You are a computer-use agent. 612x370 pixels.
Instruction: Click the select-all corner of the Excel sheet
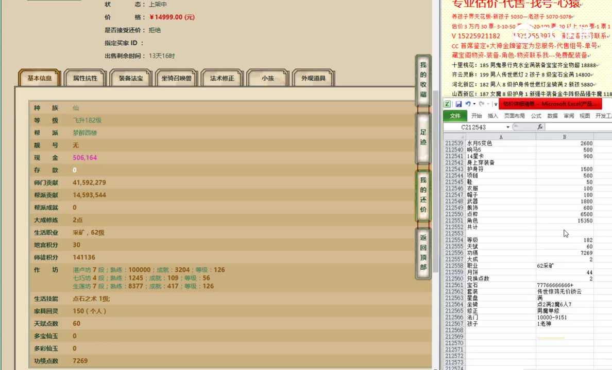(455, 137)
